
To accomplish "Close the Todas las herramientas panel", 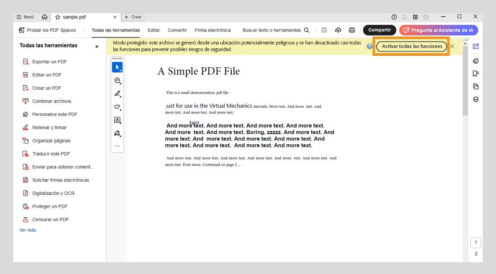I will (97, 47).
